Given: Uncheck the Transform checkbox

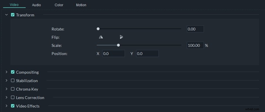Looking at the screenshot, I should click(x=13, y=15).
